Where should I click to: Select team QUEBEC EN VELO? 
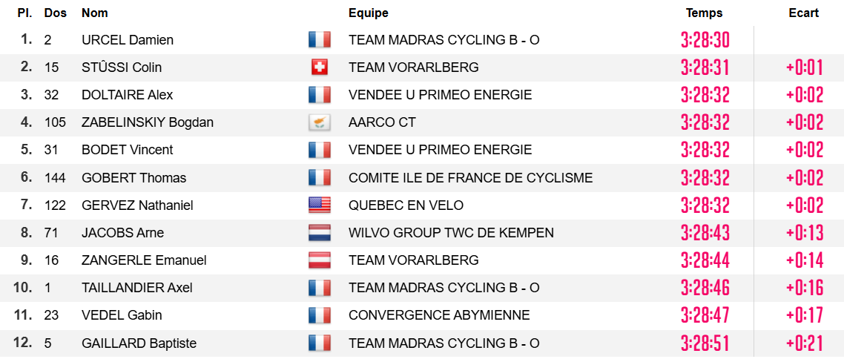[x=406, y=205]
